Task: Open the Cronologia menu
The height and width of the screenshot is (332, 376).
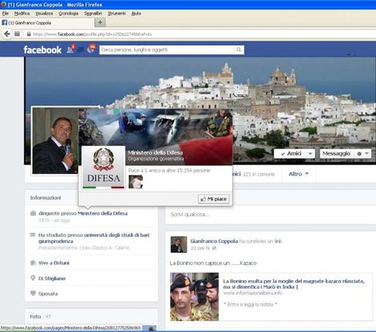Action: 69,14
